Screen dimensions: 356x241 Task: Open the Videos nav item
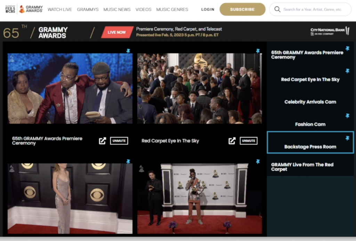[143, 9]
